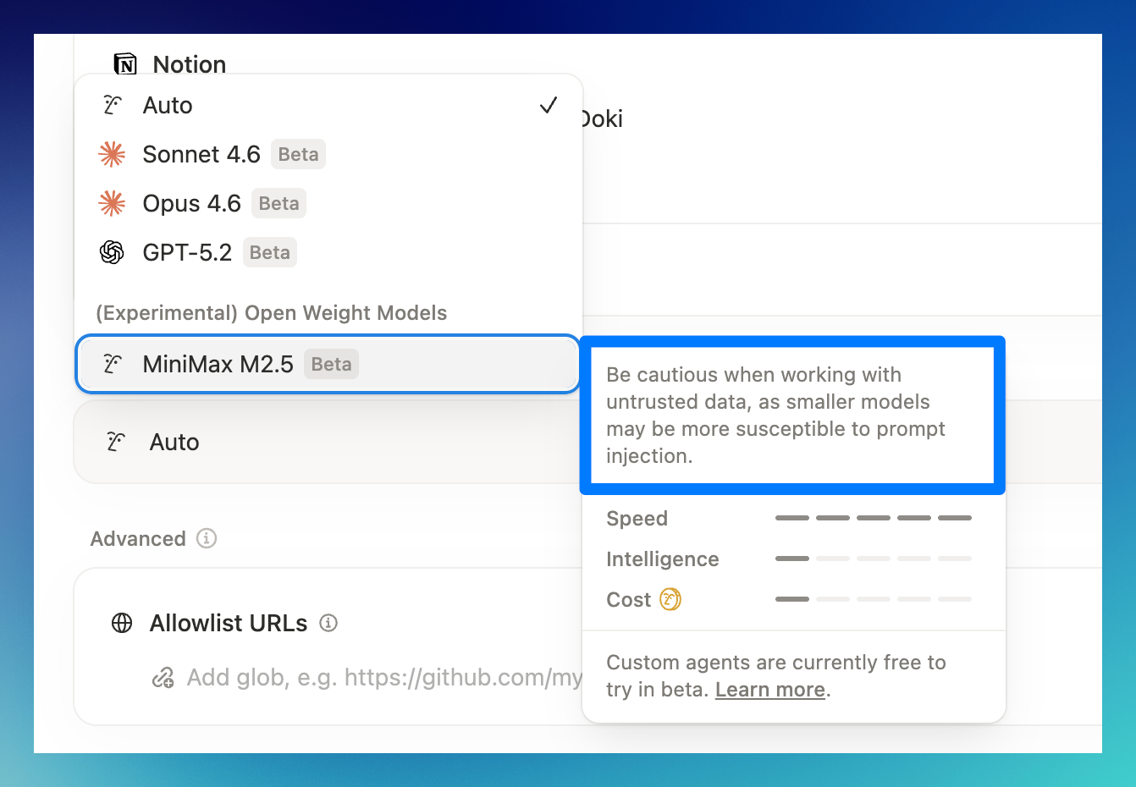Click the gold credit icon next to Cost
Image resolution: width=1136 pixels, height=787 pixels.
(670, 600)
